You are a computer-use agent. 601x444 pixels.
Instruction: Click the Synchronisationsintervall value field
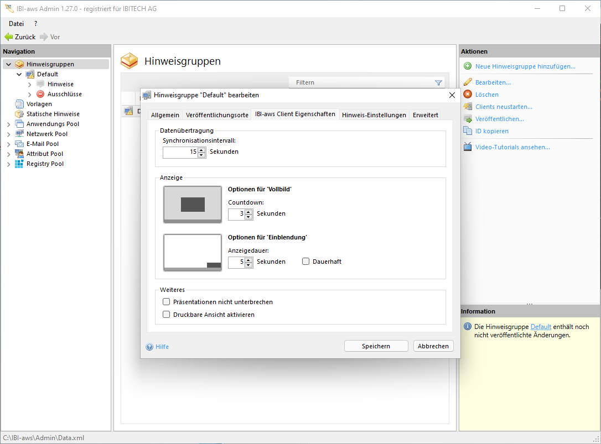[x=180, y=152]
